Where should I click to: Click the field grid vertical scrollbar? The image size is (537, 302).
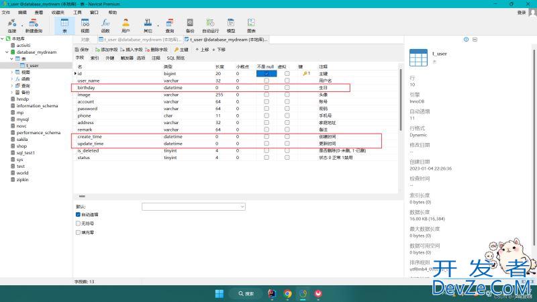(400, 99)
